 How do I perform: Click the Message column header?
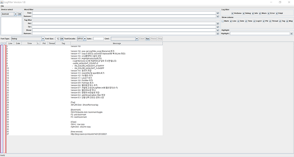tap(117, 44)
